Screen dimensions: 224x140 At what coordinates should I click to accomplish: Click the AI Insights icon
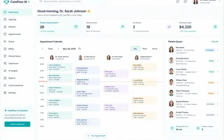5,71
